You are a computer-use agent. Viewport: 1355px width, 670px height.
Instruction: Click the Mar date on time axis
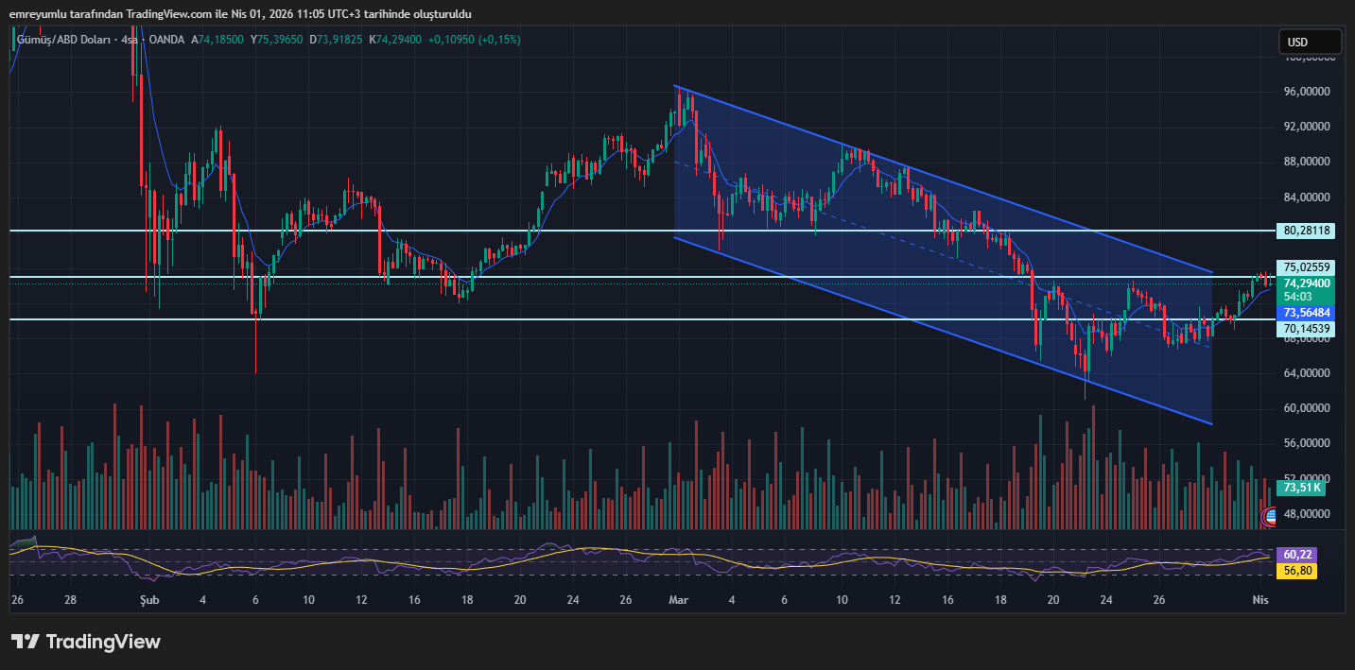tap(677, 600)
